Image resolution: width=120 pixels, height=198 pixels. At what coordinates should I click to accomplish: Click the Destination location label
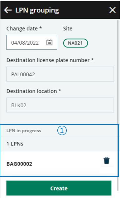pos(31,91)
